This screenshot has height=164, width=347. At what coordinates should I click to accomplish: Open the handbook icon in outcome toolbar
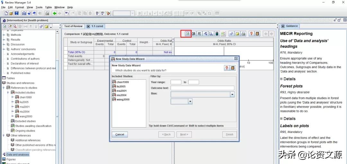pos(257,34)
